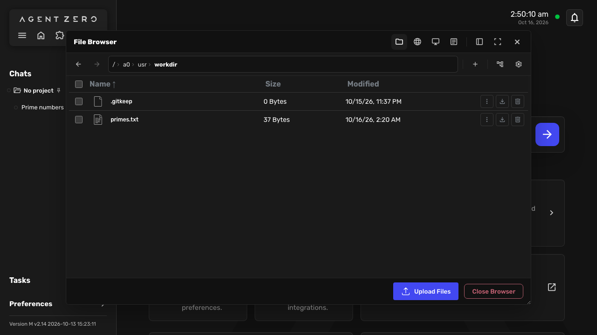Image resolution: width=597 pixels, height=335 pixels.
Task: Navigate to a0 in breadcrumb path
Action: pyautogui.click(x=126, y=65)
